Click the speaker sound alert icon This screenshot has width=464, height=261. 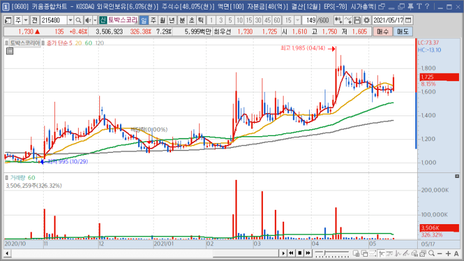pyautogui.click(x=88, y=20)
